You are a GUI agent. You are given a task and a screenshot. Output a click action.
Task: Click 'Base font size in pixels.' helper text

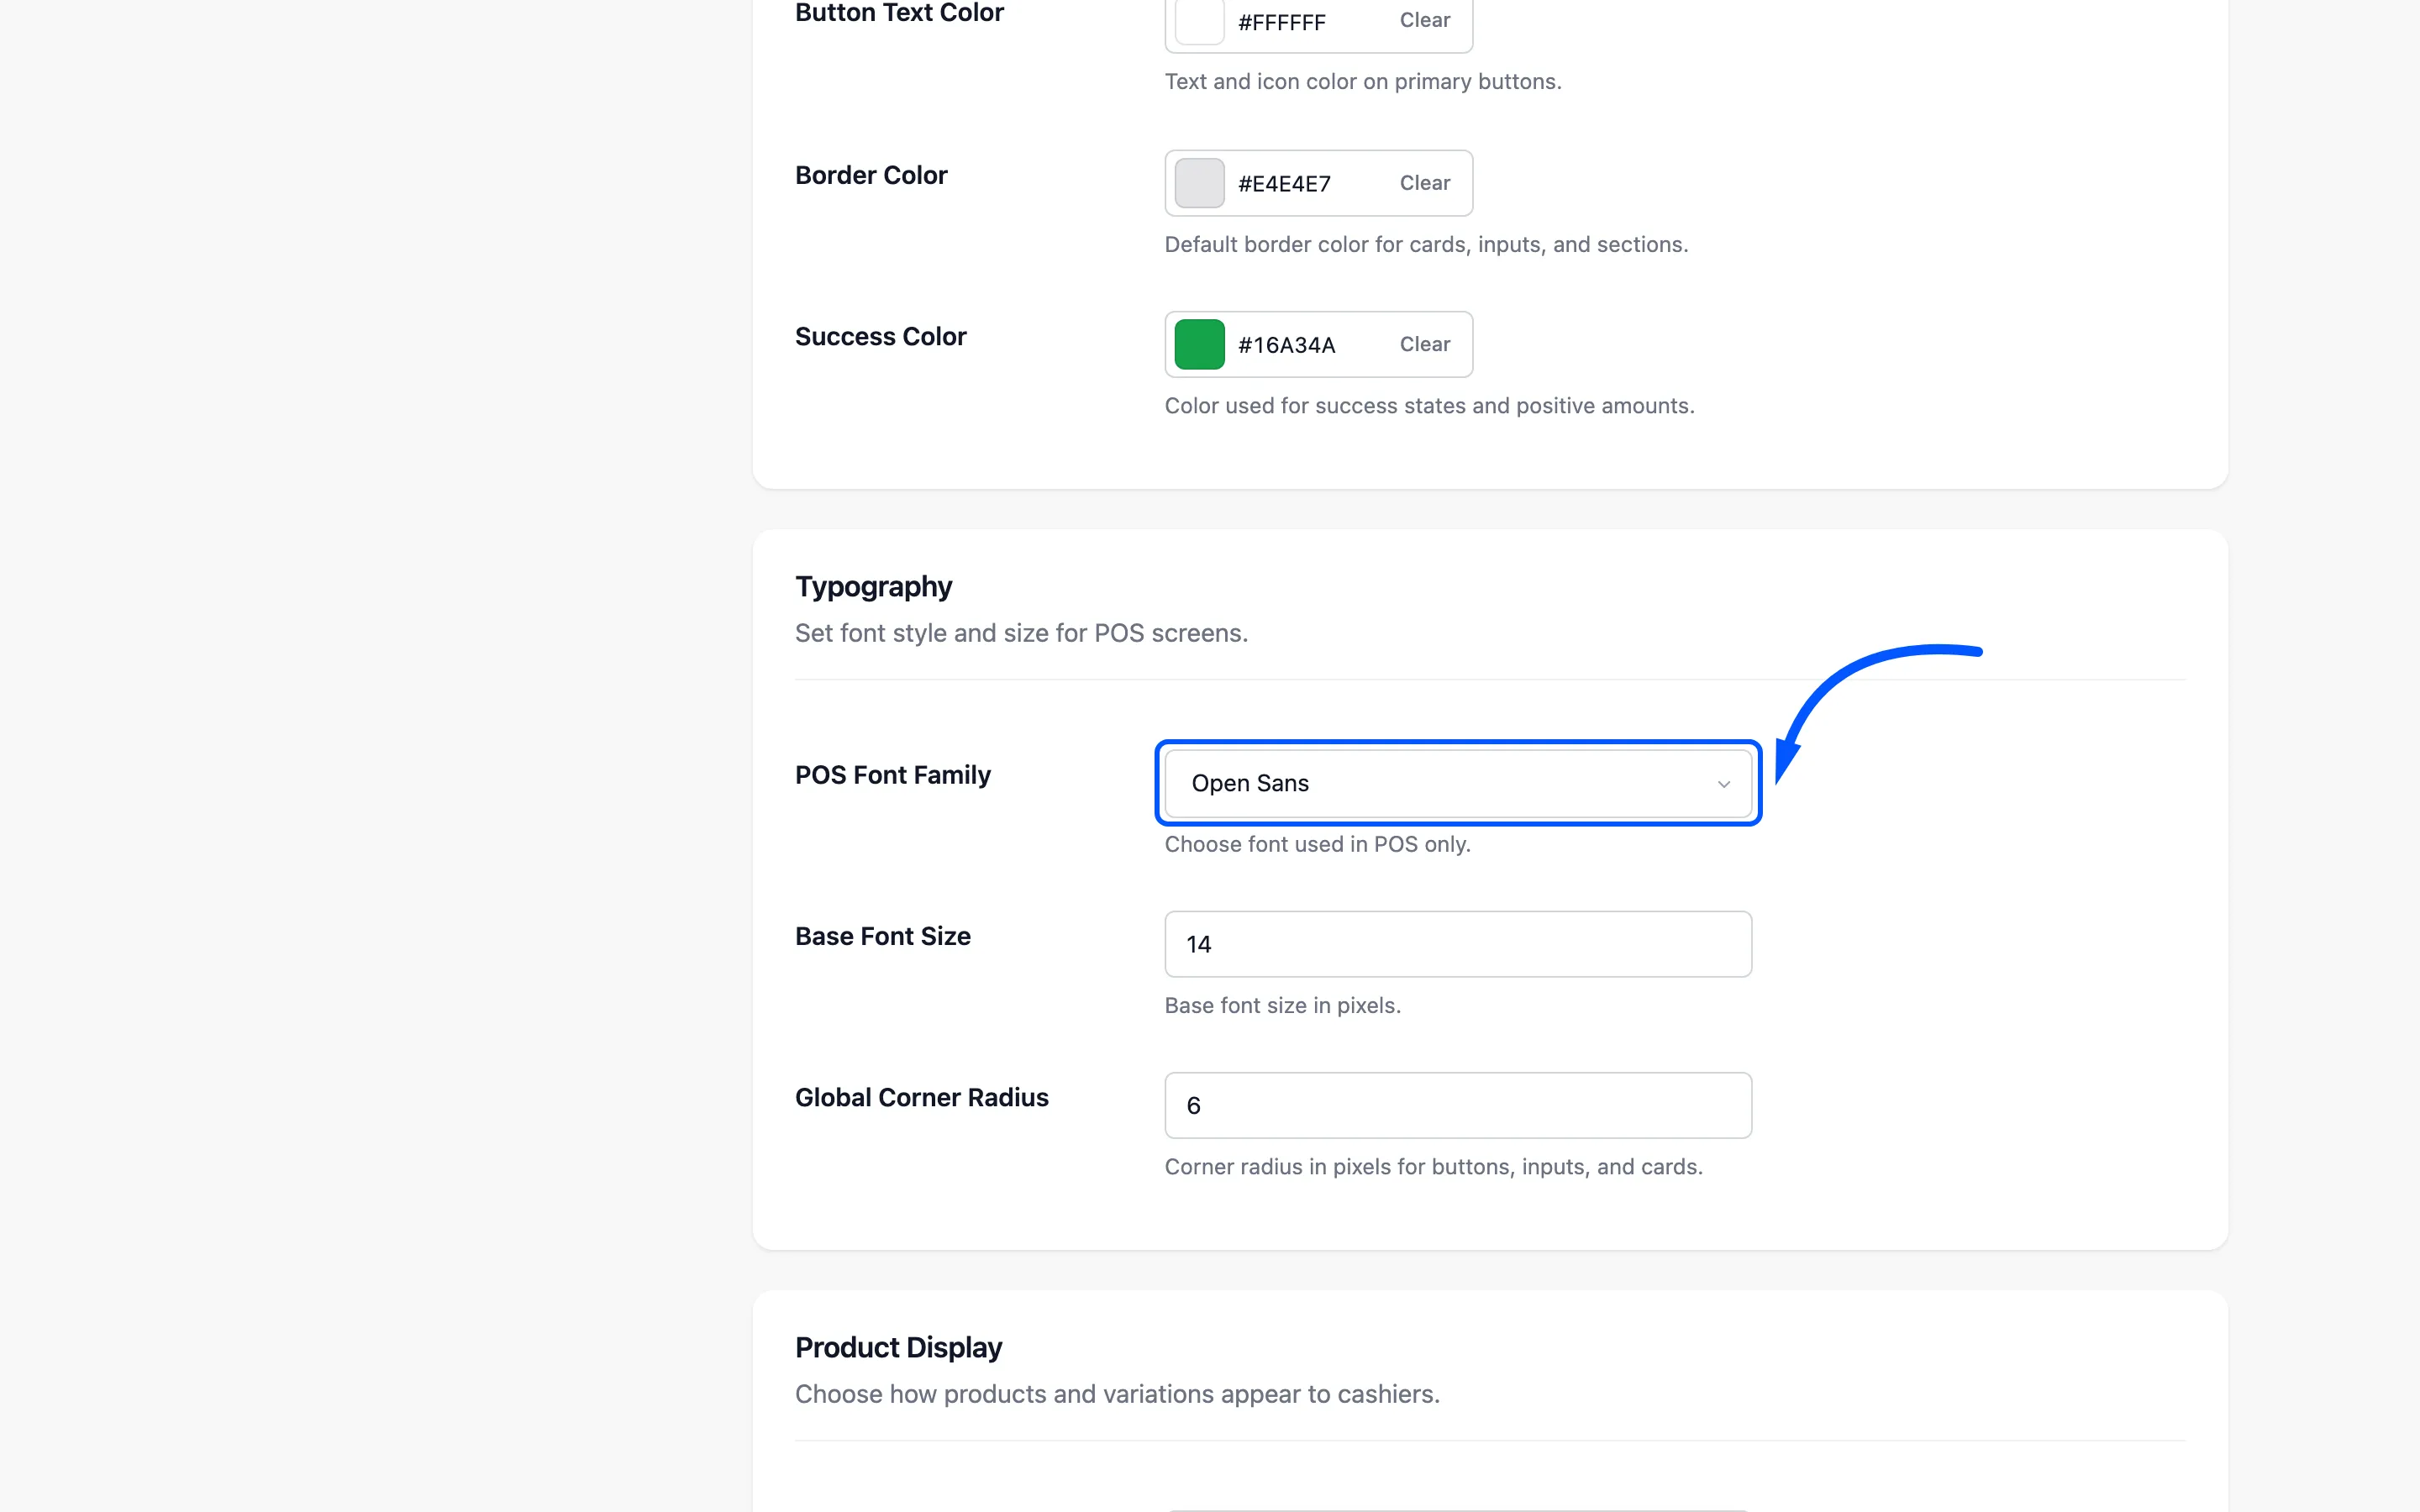[x=1282, y=1005]
